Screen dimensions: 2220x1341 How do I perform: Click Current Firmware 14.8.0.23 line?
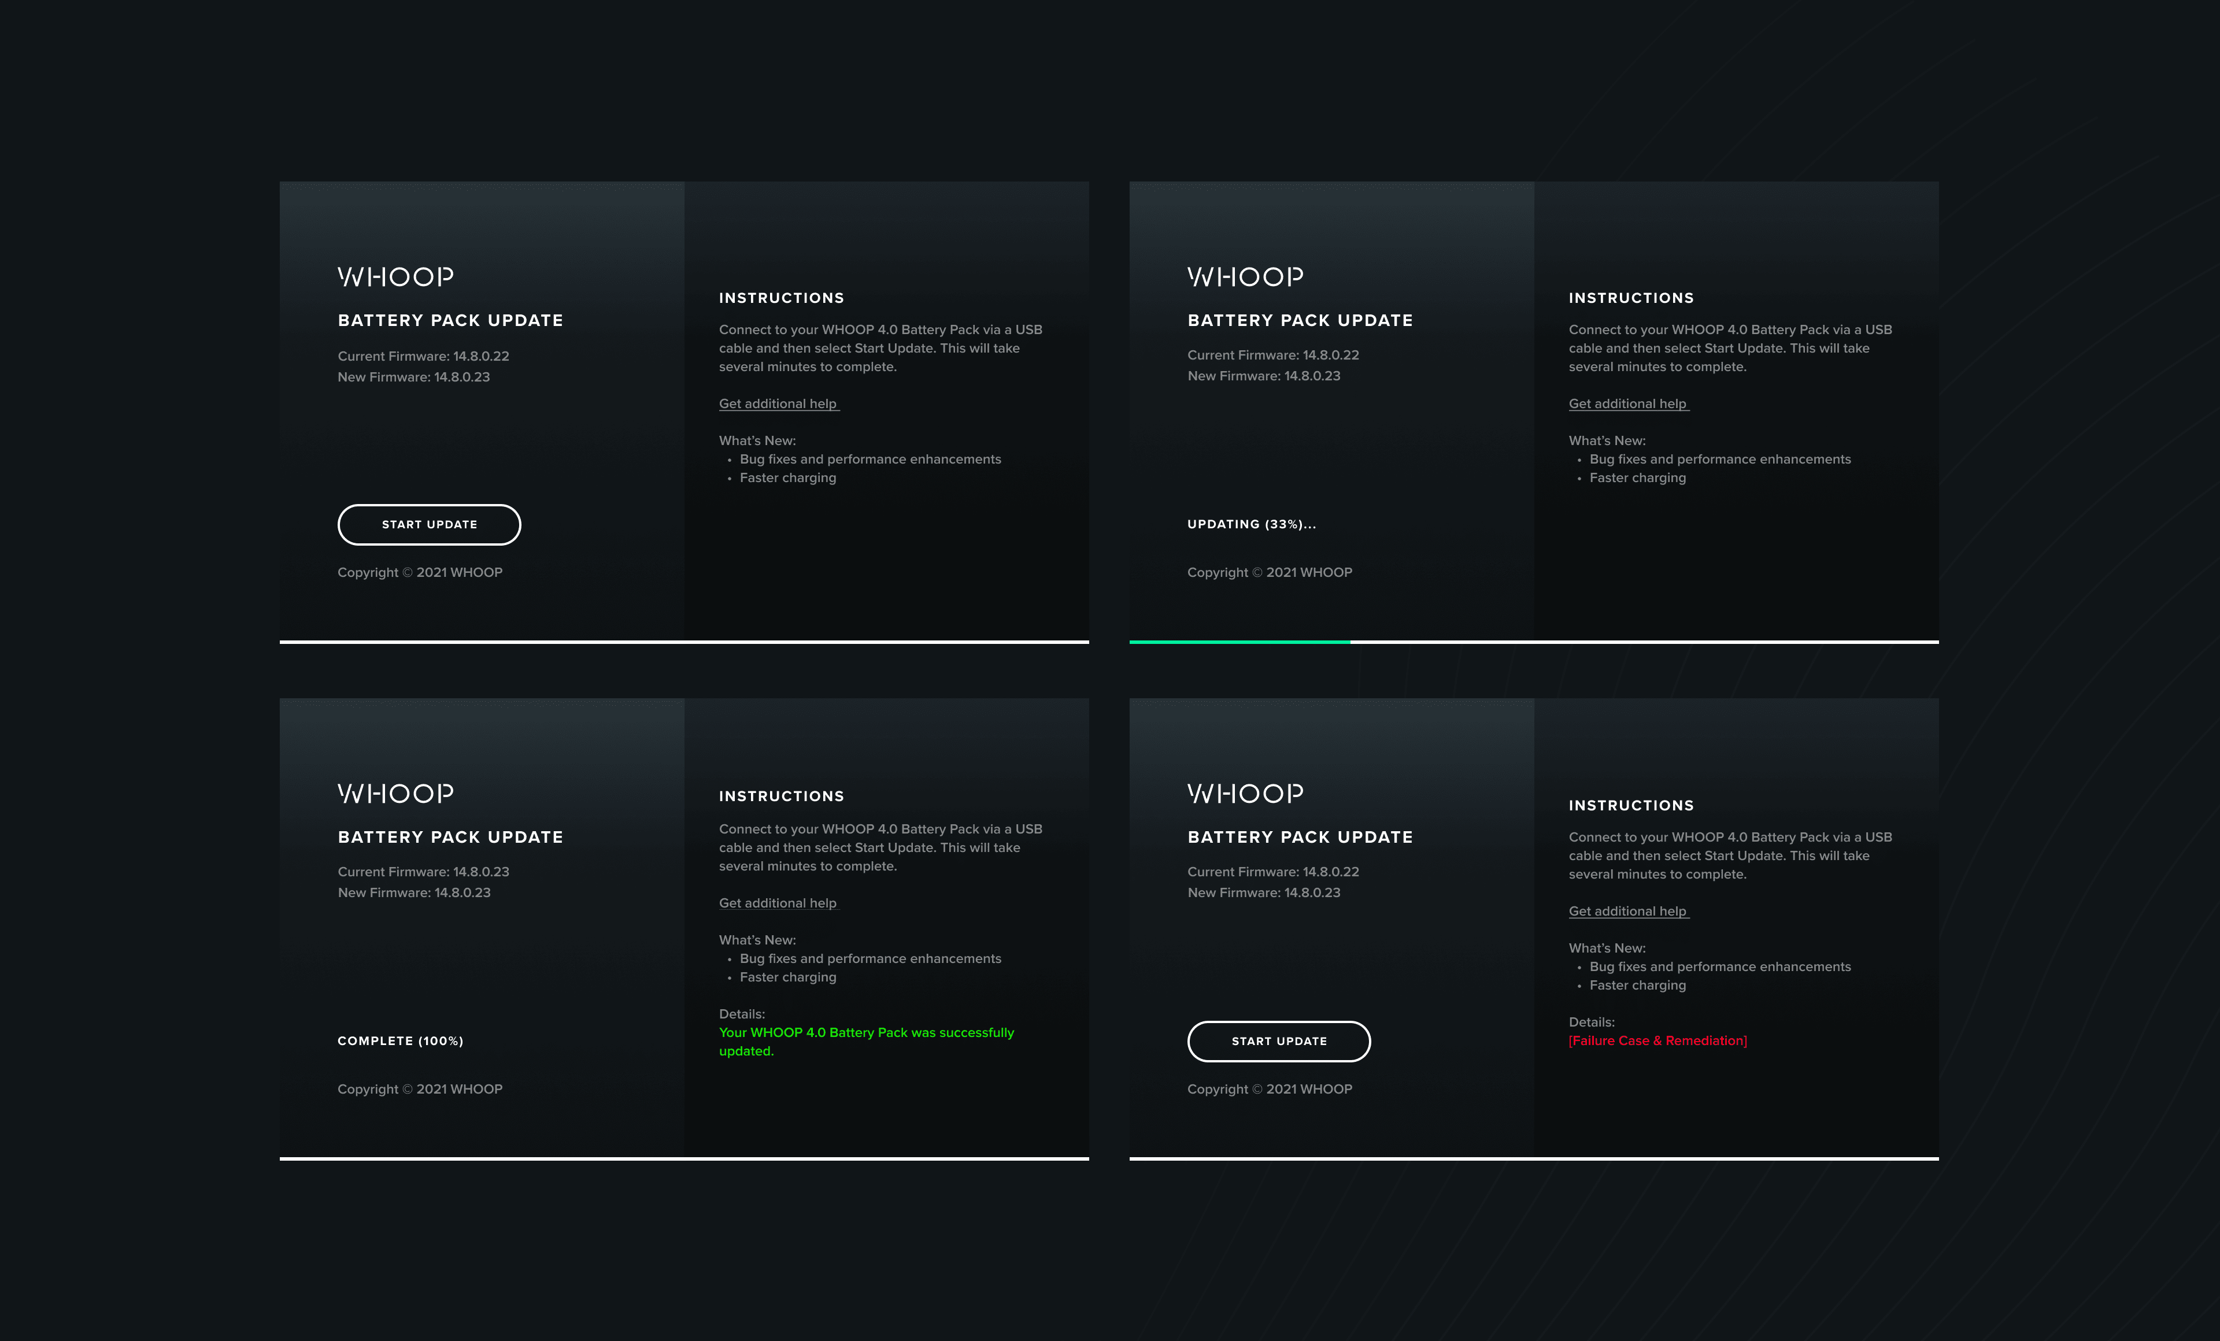point(423,872)
